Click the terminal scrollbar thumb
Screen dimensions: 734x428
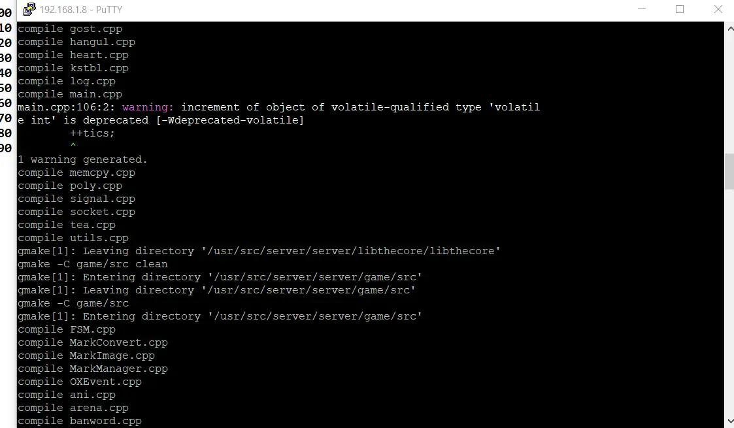pos(729,171)
